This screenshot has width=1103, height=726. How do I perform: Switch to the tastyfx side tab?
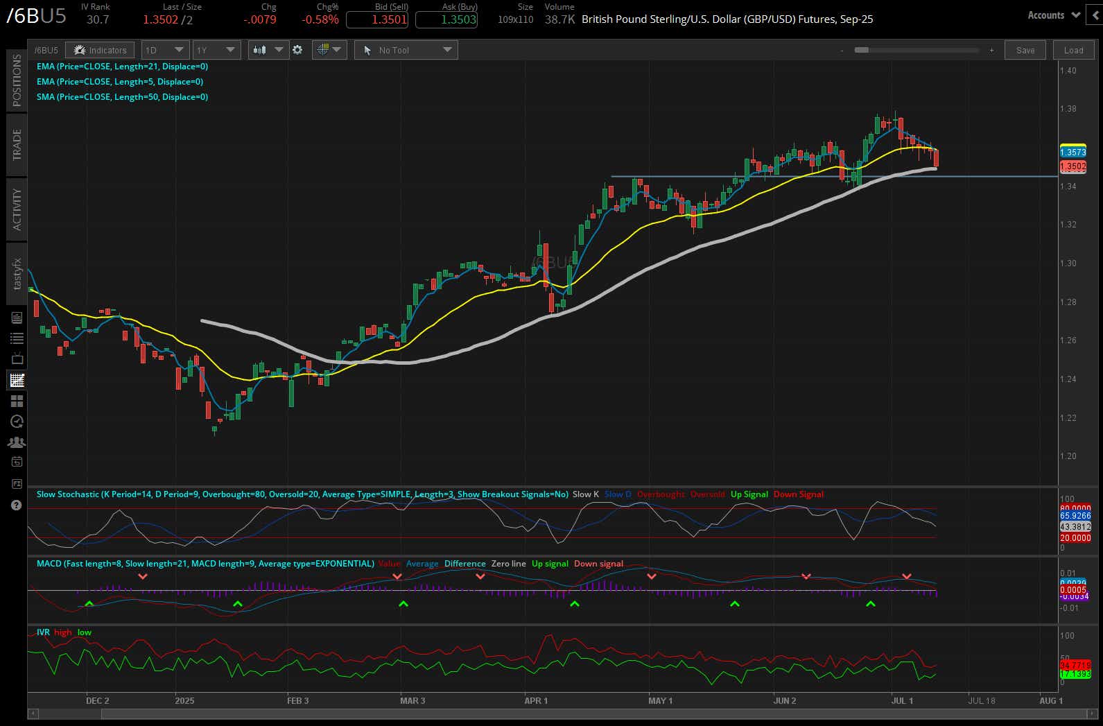tap(17, 274)
